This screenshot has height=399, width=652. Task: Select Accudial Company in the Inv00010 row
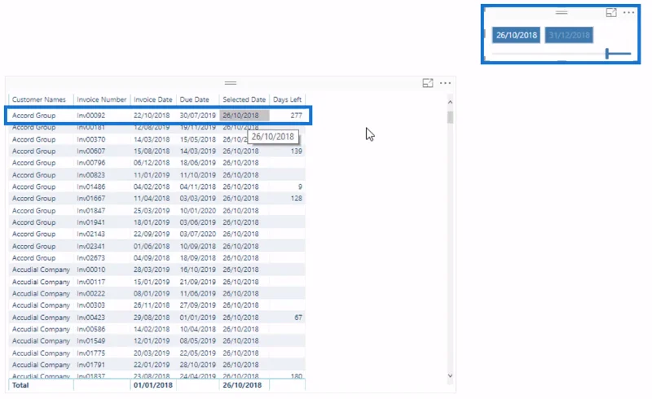pyautogui.click(x=41, y=270)
